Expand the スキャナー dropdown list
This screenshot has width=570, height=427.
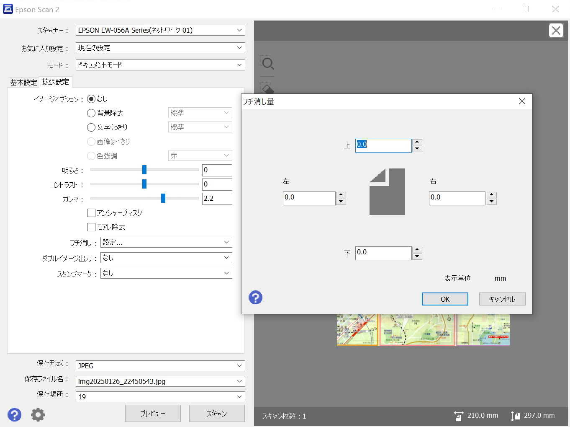(239, 30)
